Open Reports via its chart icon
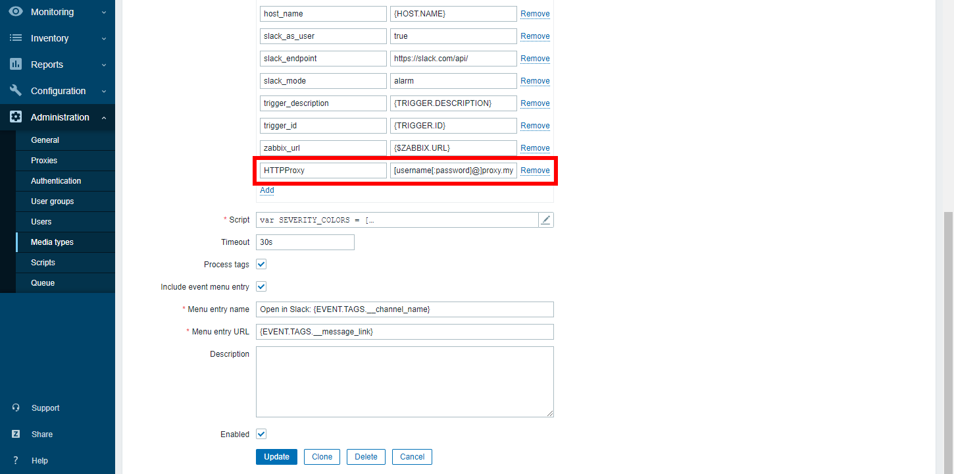 pos(15,64)
